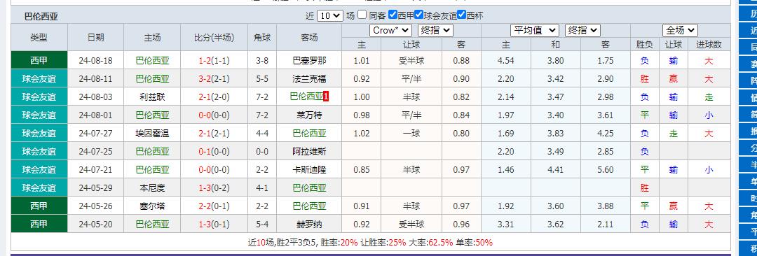This screenshot has height=256, width=757.
Task: Click the 5.60 away win odds
Action: click(605, 170)
